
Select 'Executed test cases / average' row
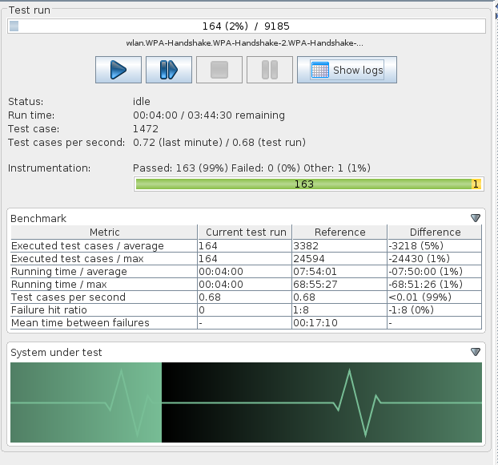point(246,246)
